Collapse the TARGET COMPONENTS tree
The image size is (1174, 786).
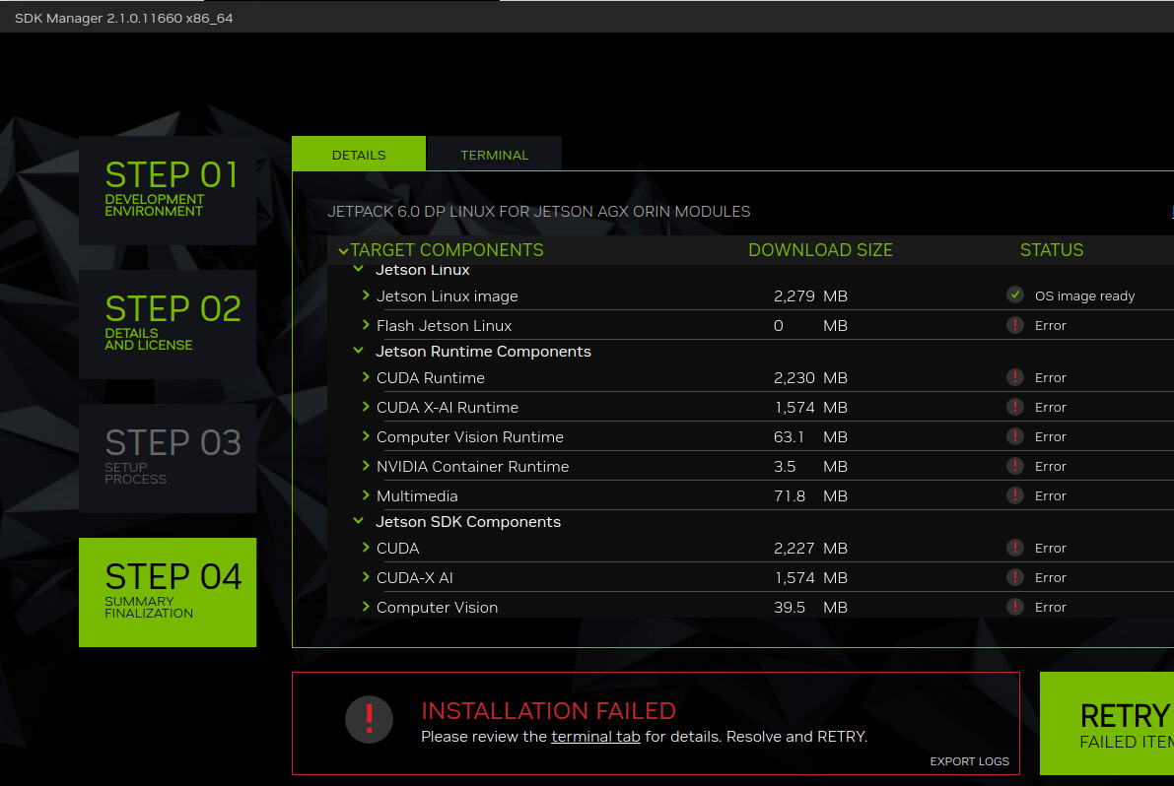[x=342, y=249]
